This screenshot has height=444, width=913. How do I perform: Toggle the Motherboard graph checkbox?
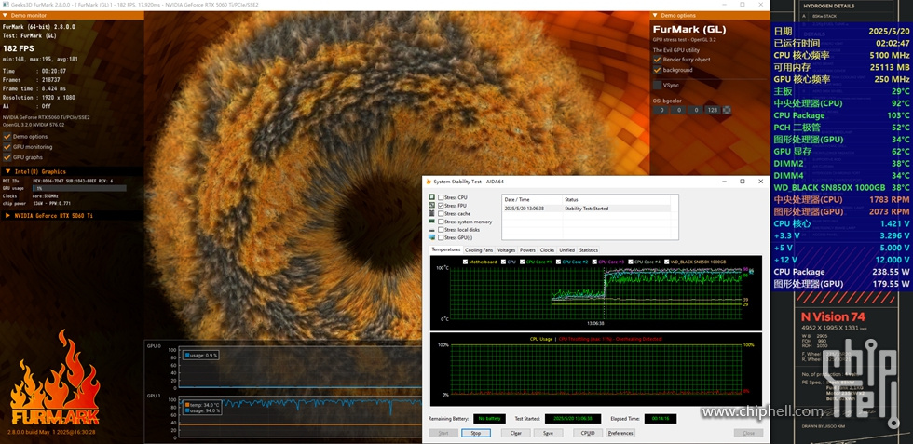[x=465, y=262]
